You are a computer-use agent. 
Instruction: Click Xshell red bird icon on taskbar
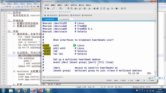33,91
